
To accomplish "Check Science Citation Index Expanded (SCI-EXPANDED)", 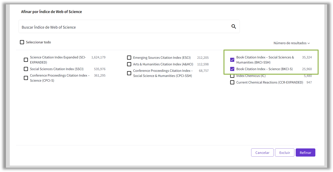I will 26,60.
